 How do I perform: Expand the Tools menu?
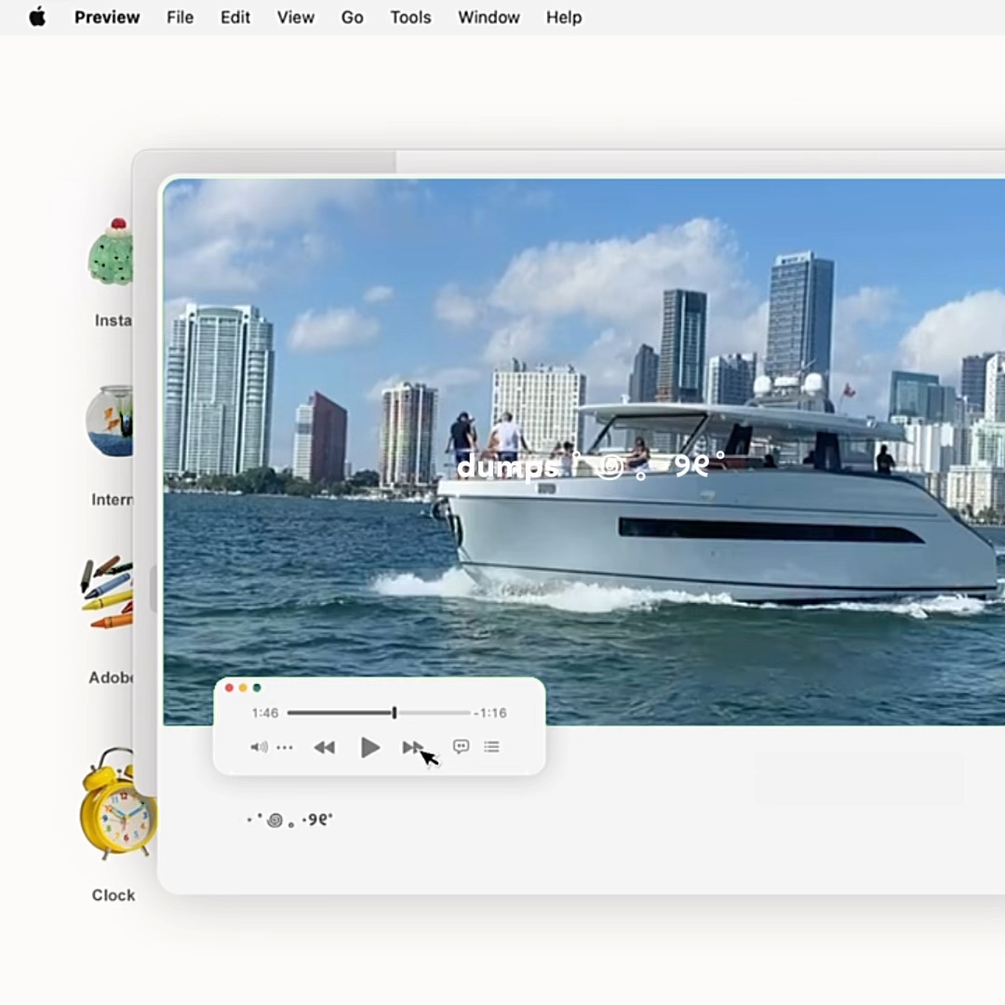(x=410, y=17)
